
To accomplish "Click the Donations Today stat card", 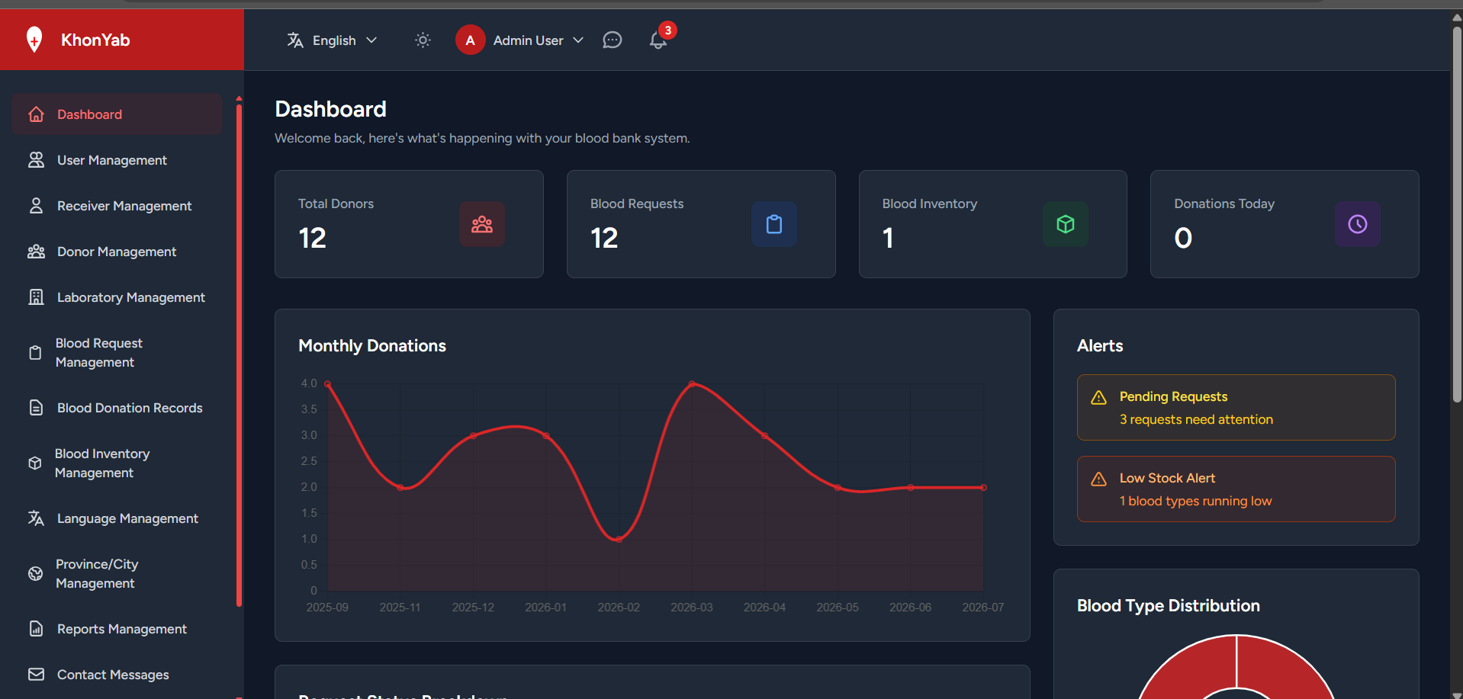I will point(1285,224).
